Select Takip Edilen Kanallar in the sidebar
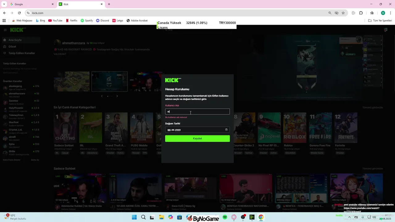Screen dimensions: 395x222 [x=21, y=53]
